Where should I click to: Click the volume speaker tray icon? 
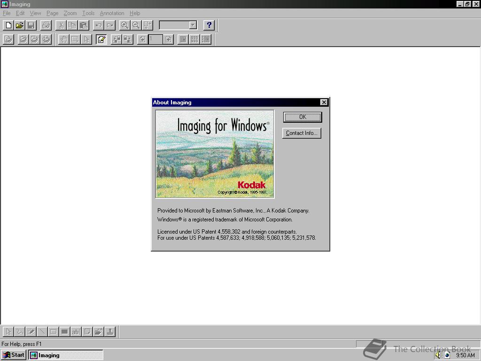438,355
